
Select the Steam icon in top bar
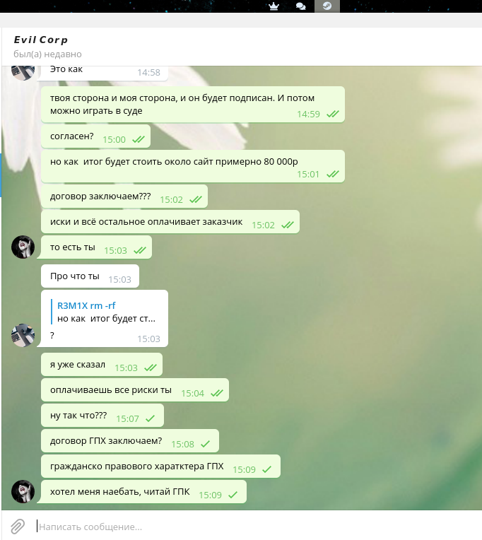click(x=327, y=6)
